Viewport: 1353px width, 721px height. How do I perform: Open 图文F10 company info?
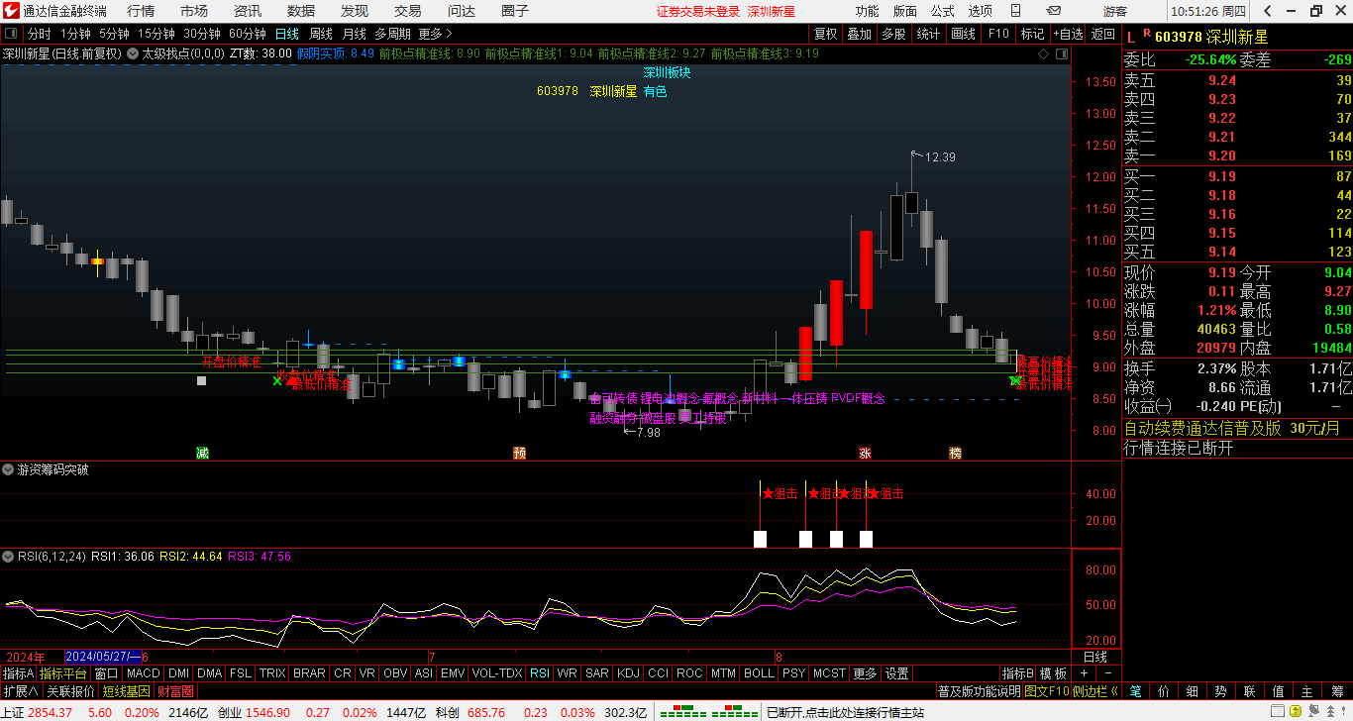click(x=1047, y=691)
